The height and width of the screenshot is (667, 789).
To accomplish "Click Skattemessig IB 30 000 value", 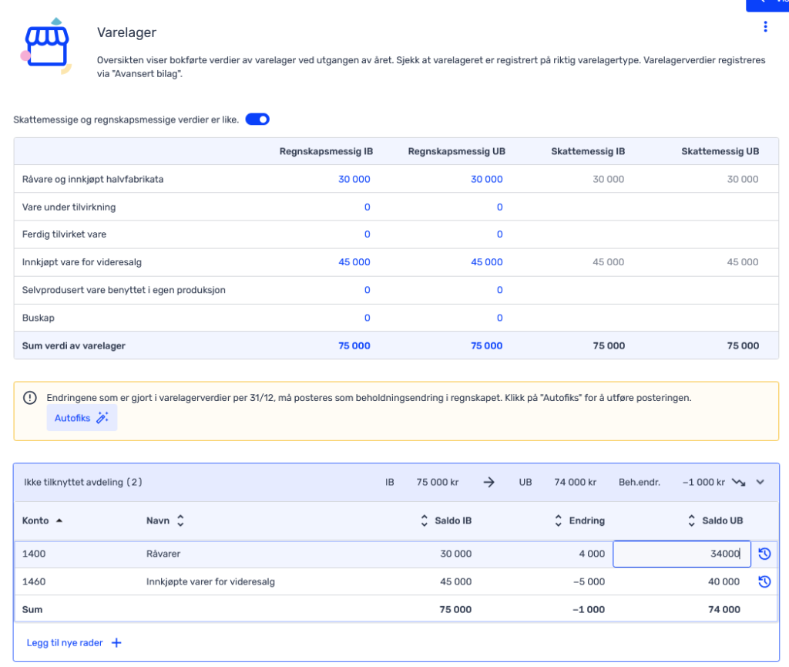I will pyautogui.click(x=609, y=179).
